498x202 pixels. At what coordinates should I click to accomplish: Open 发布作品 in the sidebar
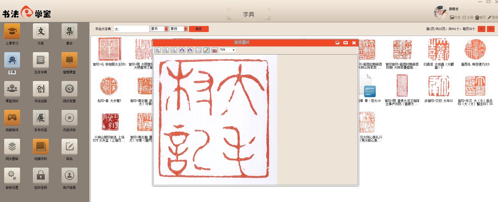(41, 118)
